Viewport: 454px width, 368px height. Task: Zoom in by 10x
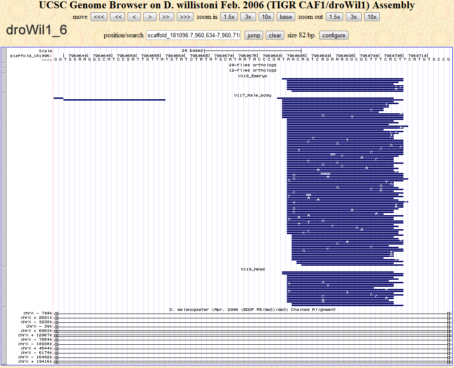tap(266, 17)
